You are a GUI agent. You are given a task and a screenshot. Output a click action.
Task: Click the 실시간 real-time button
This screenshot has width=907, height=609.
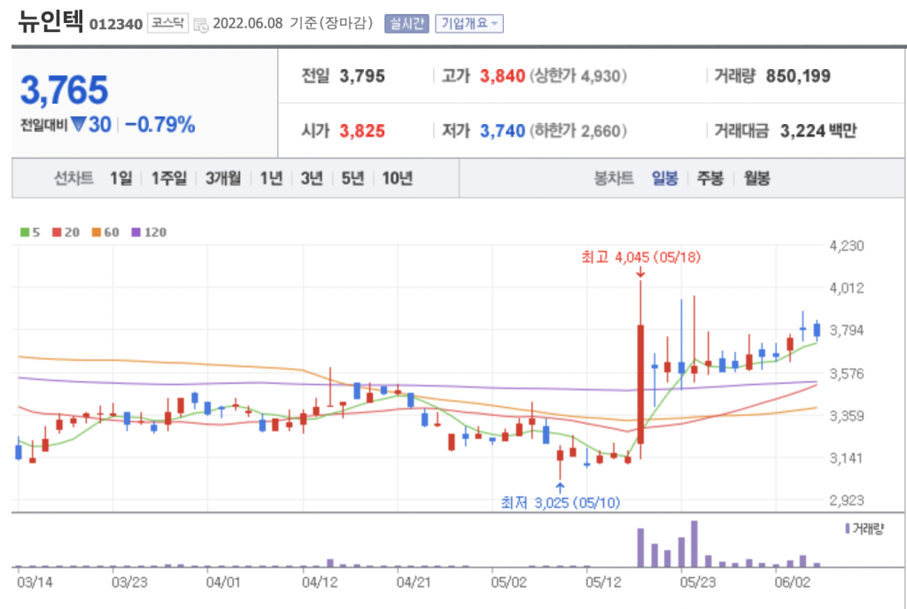tap(406, 24)
